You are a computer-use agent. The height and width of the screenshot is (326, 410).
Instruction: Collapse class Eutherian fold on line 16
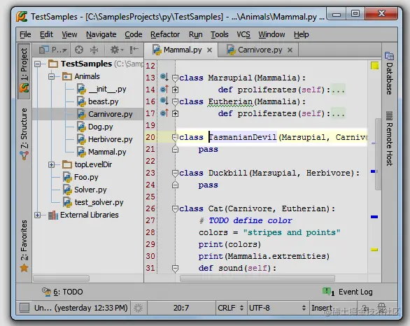click(175, 101)
